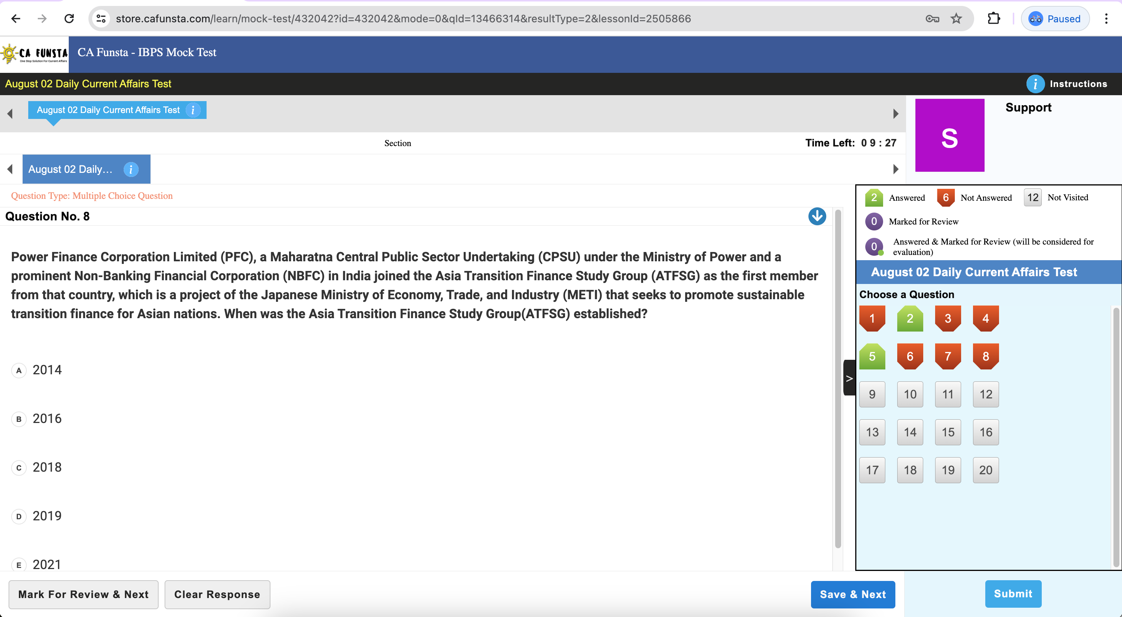The image size is (1122, 617).
Task: Click info icon on test tab
Action: (193, 110)
